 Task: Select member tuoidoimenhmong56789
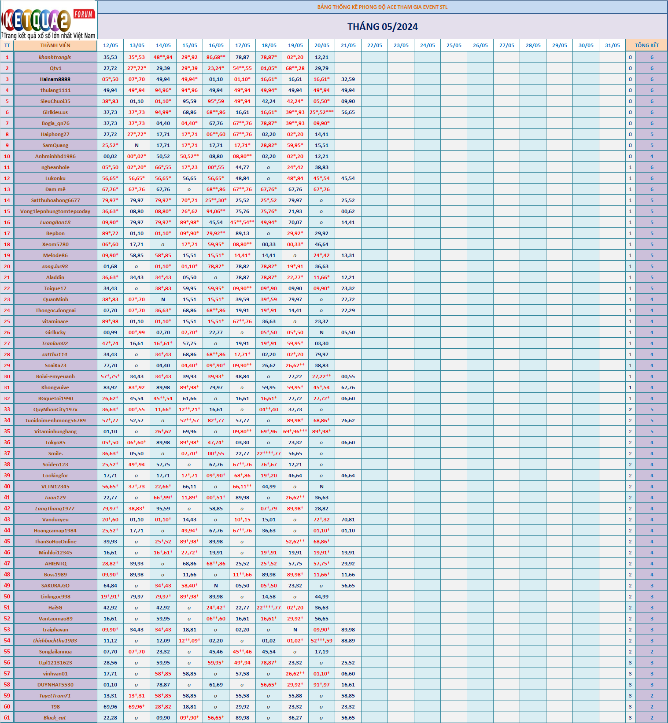55,421
